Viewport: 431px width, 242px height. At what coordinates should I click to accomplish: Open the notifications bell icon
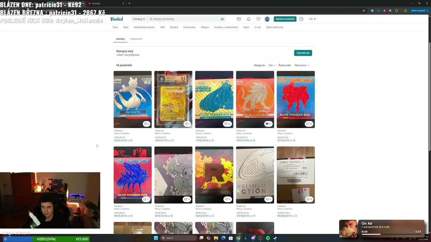pos(248,19)
